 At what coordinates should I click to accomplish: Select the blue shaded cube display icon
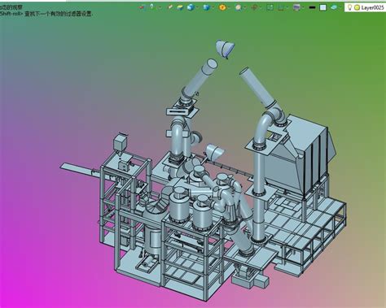point(191,7)
